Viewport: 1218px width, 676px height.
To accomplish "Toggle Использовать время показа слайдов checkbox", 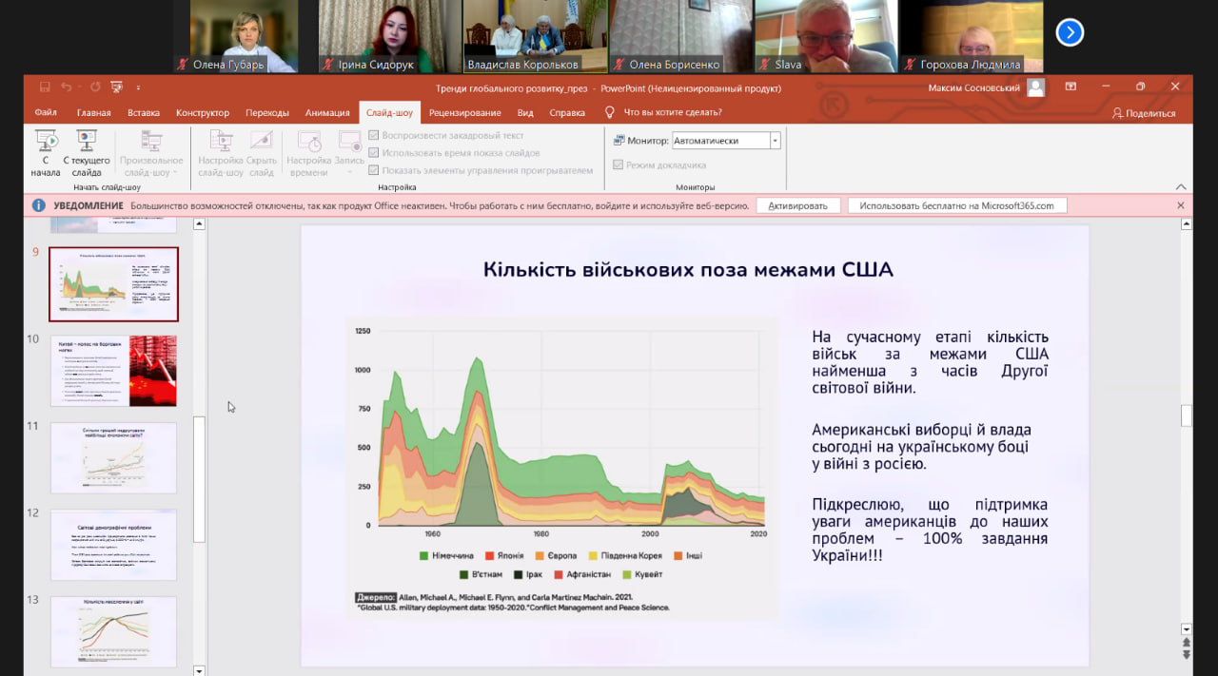I will coord(374,153).
